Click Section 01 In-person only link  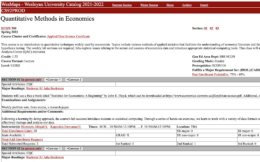[x=31, y=79]
